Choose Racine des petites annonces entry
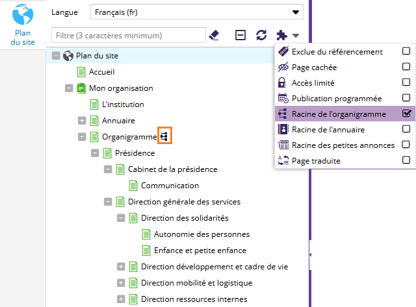This screenshot has width=416, height=307. click(x=343, y=145)
